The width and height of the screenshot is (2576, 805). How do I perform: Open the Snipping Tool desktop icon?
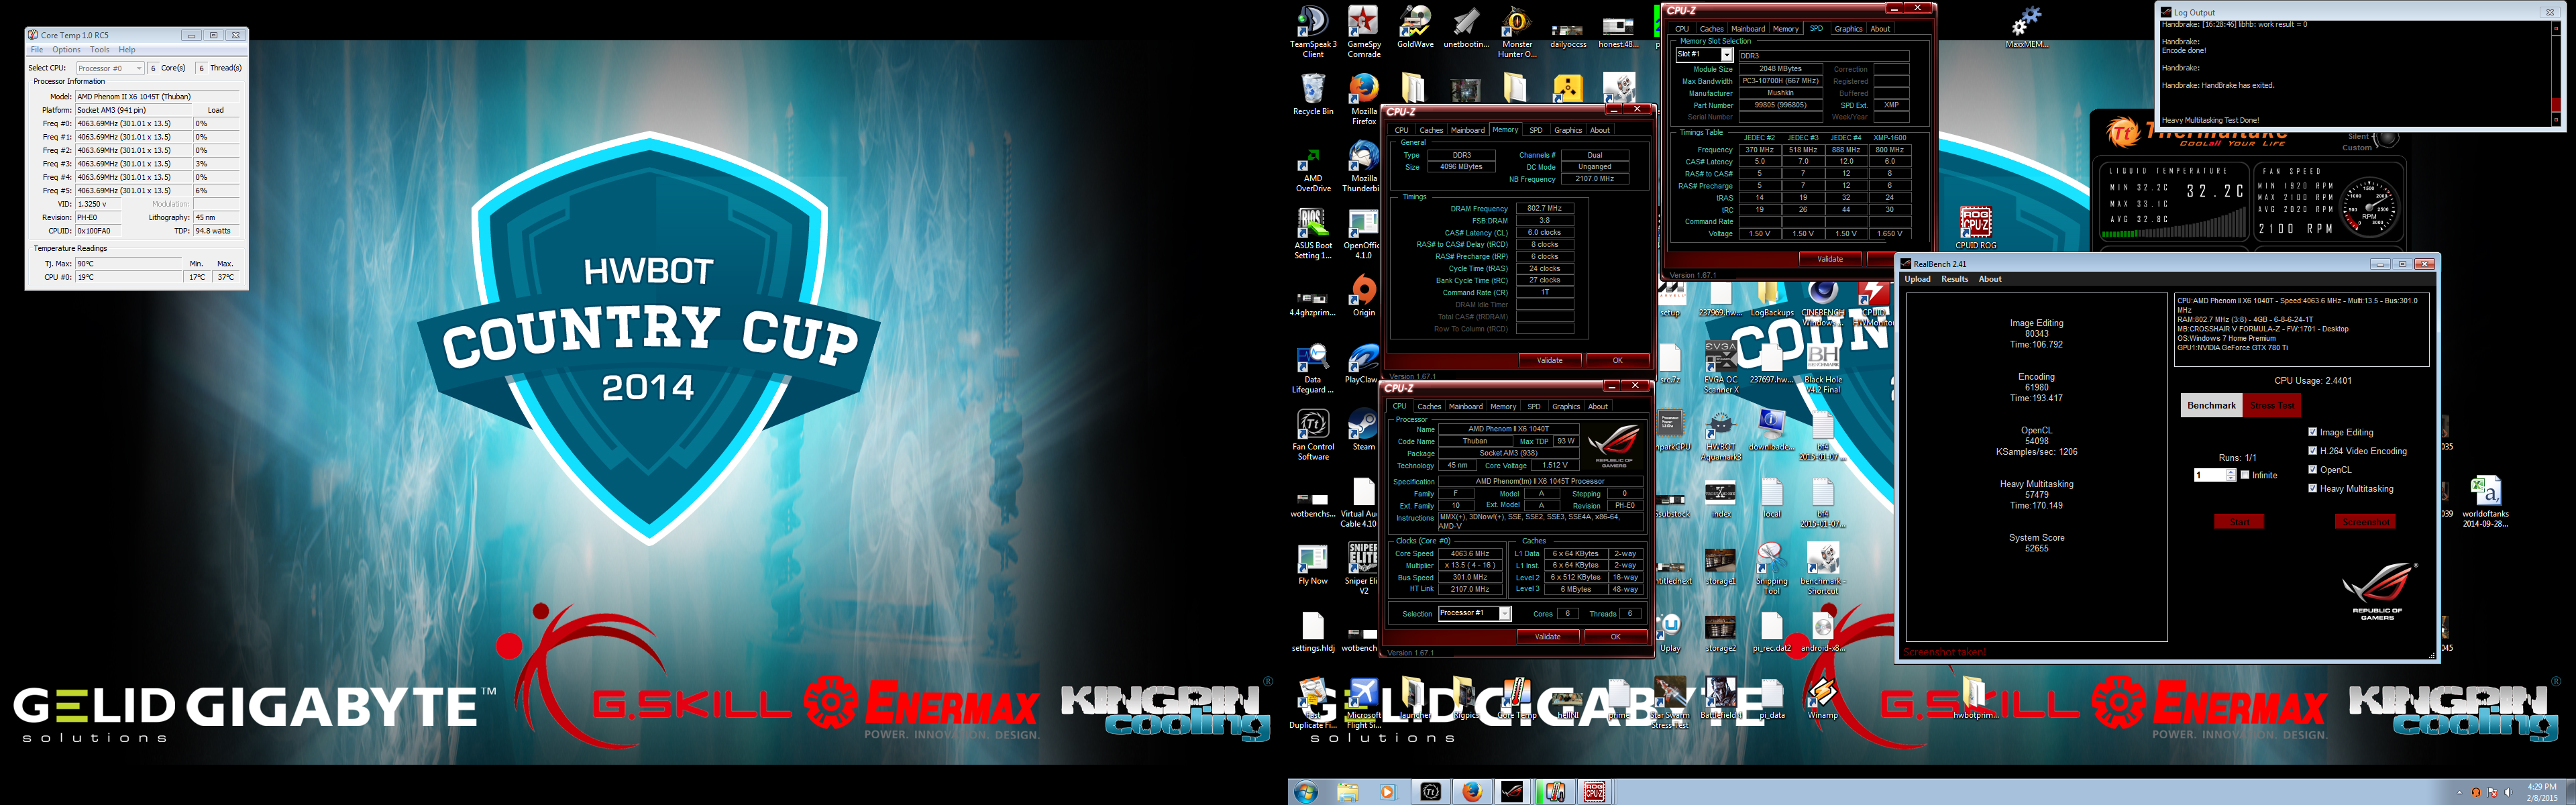(1771, 568)
